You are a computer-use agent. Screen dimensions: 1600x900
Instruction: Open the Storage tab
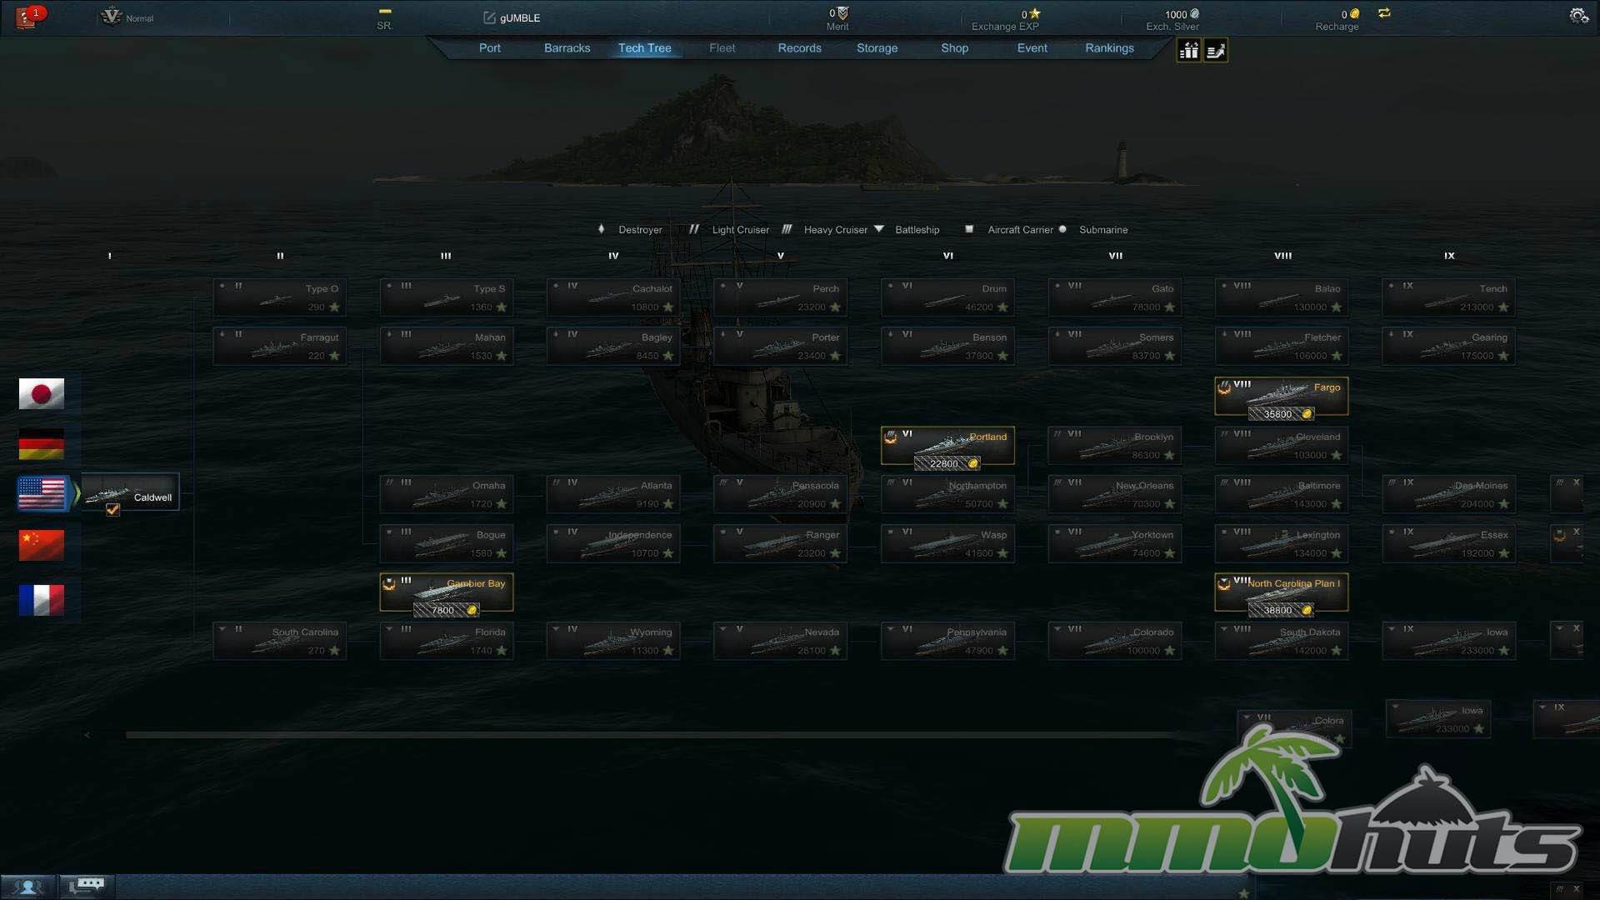click(877, 48)
